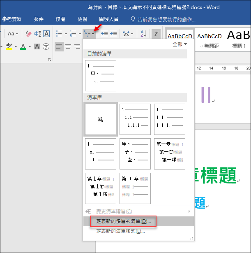Click the phonetic guide icon
The width and height of the screenshot is (251, 253).
[x=37, y=34]
